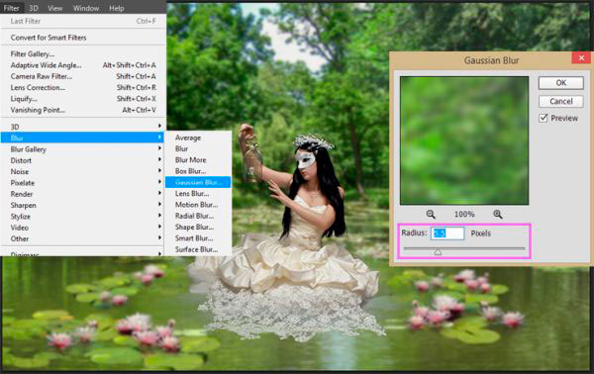Viewport: 594px width, 374px height.
Task: Click the blur preview thumbnail
Action: tap(464, 140)
